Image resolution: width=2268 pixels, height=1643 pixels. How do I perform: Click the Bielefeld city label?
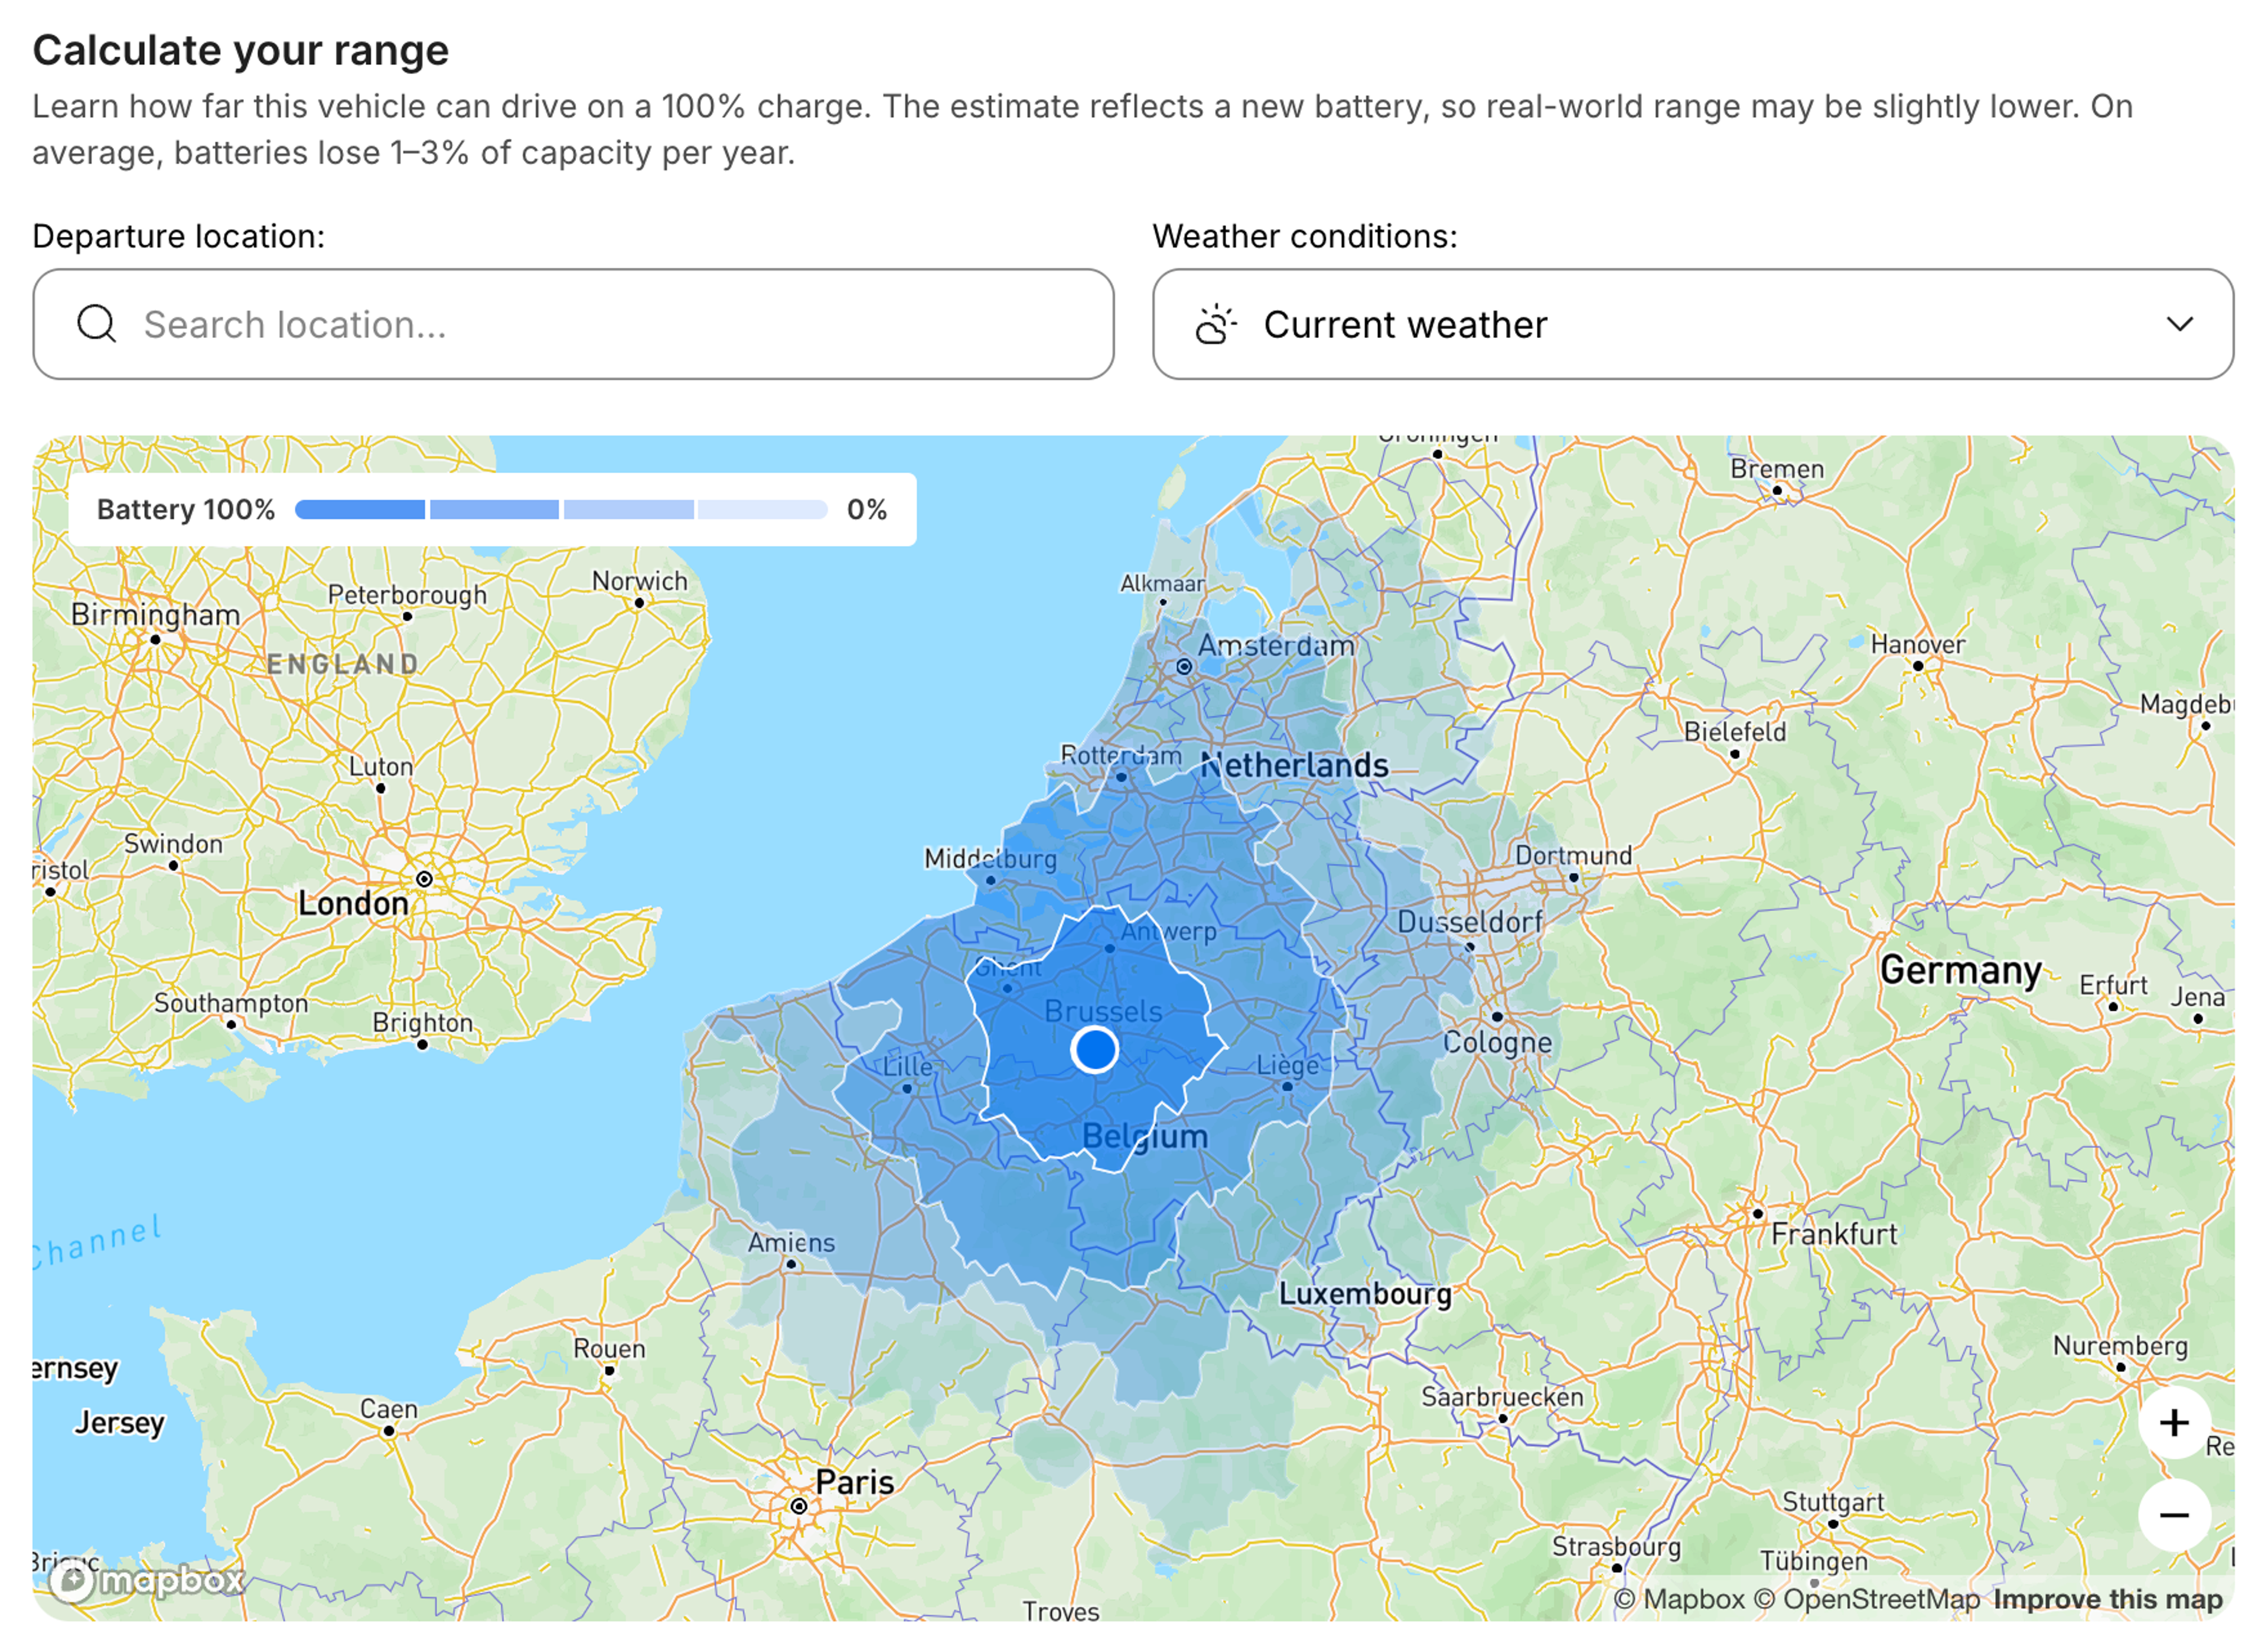(1734, 732)
